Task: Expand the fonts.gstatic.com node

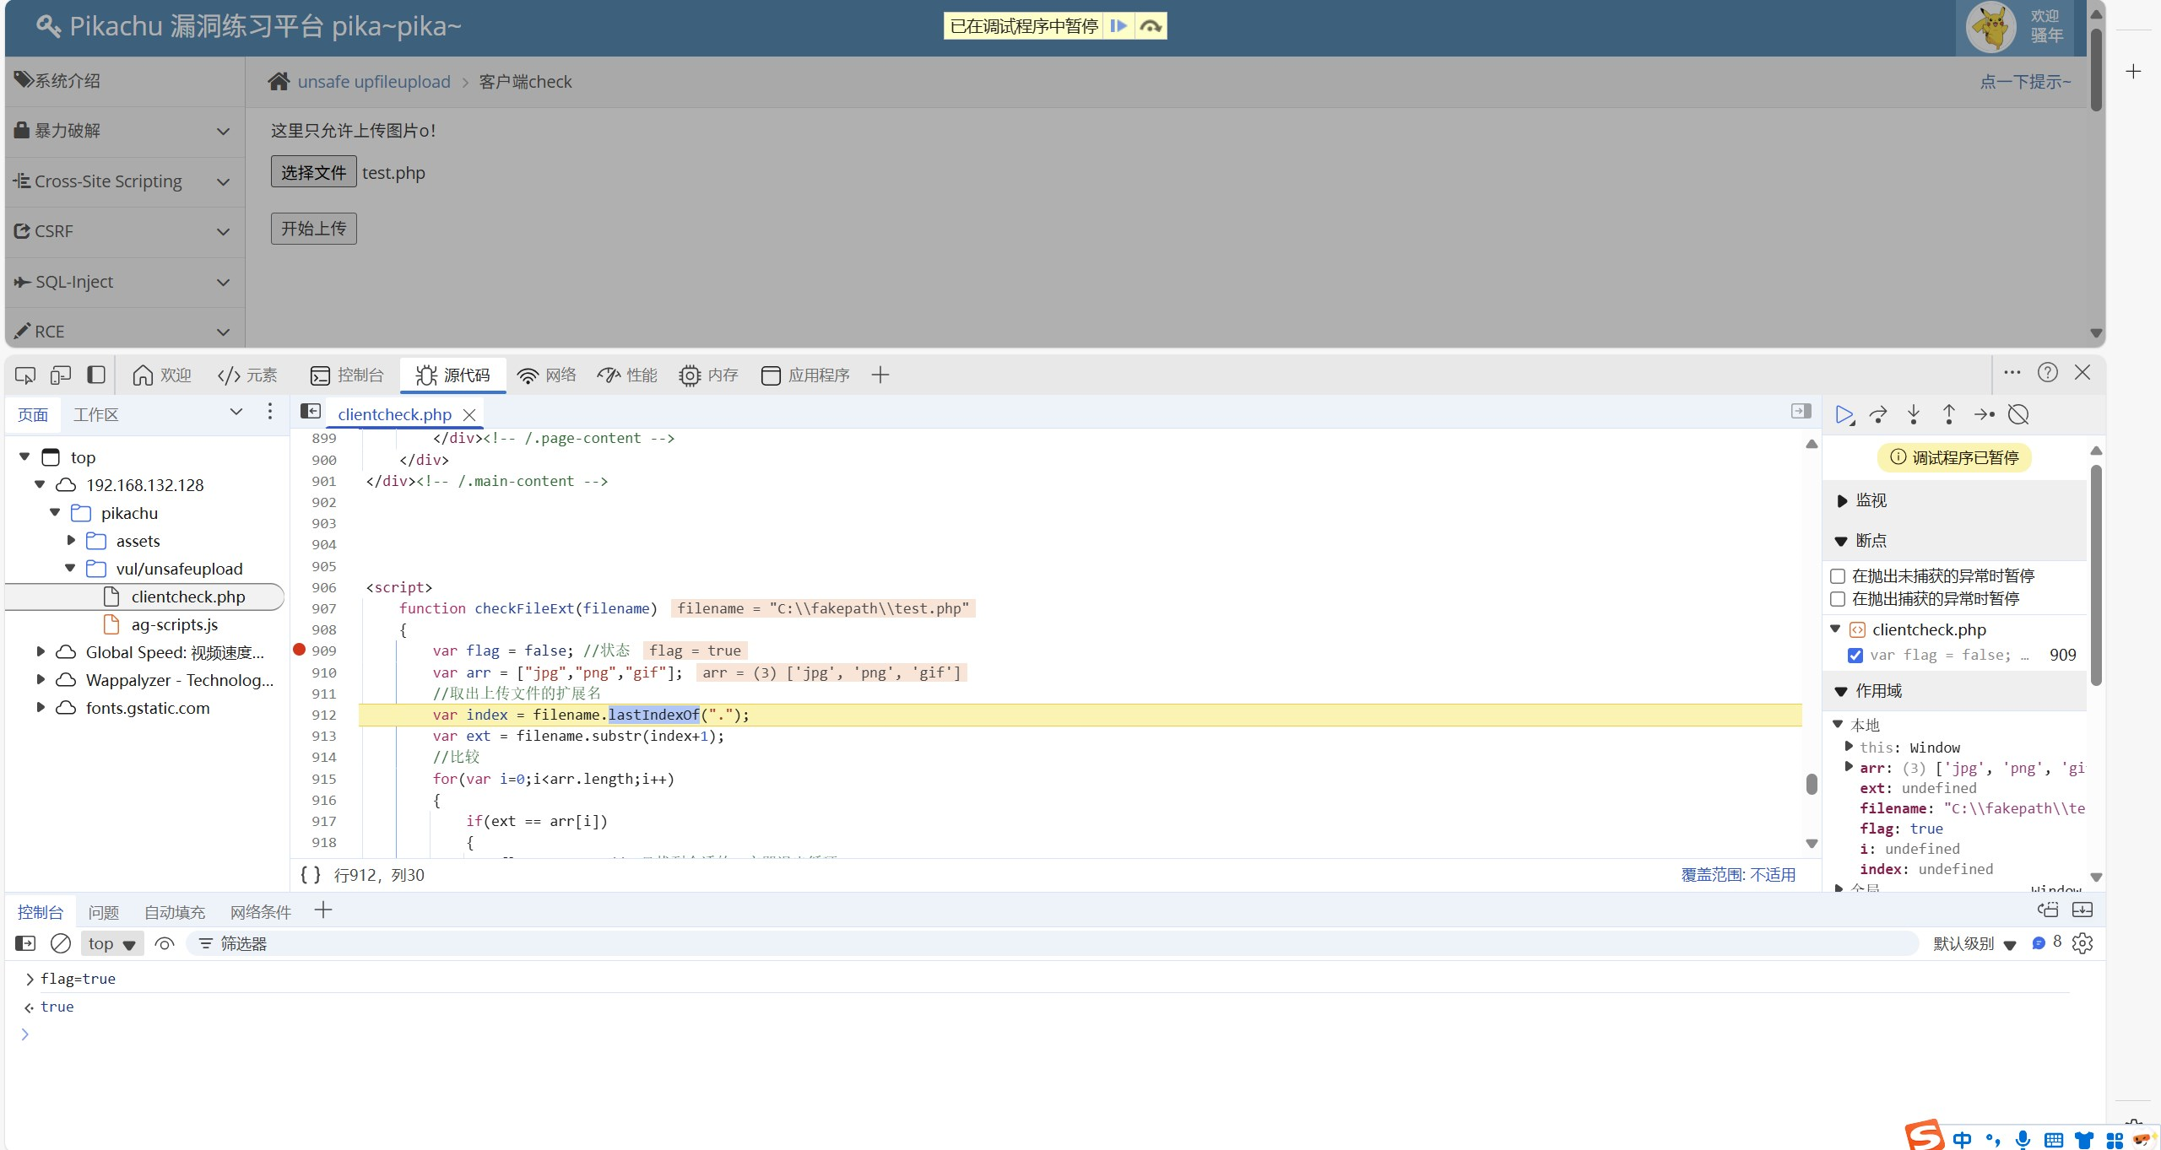Action: pos(40,707)
